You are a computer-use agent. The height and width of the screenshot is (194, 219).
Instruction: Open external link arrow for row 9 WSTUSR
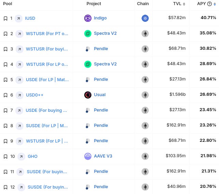19,141
